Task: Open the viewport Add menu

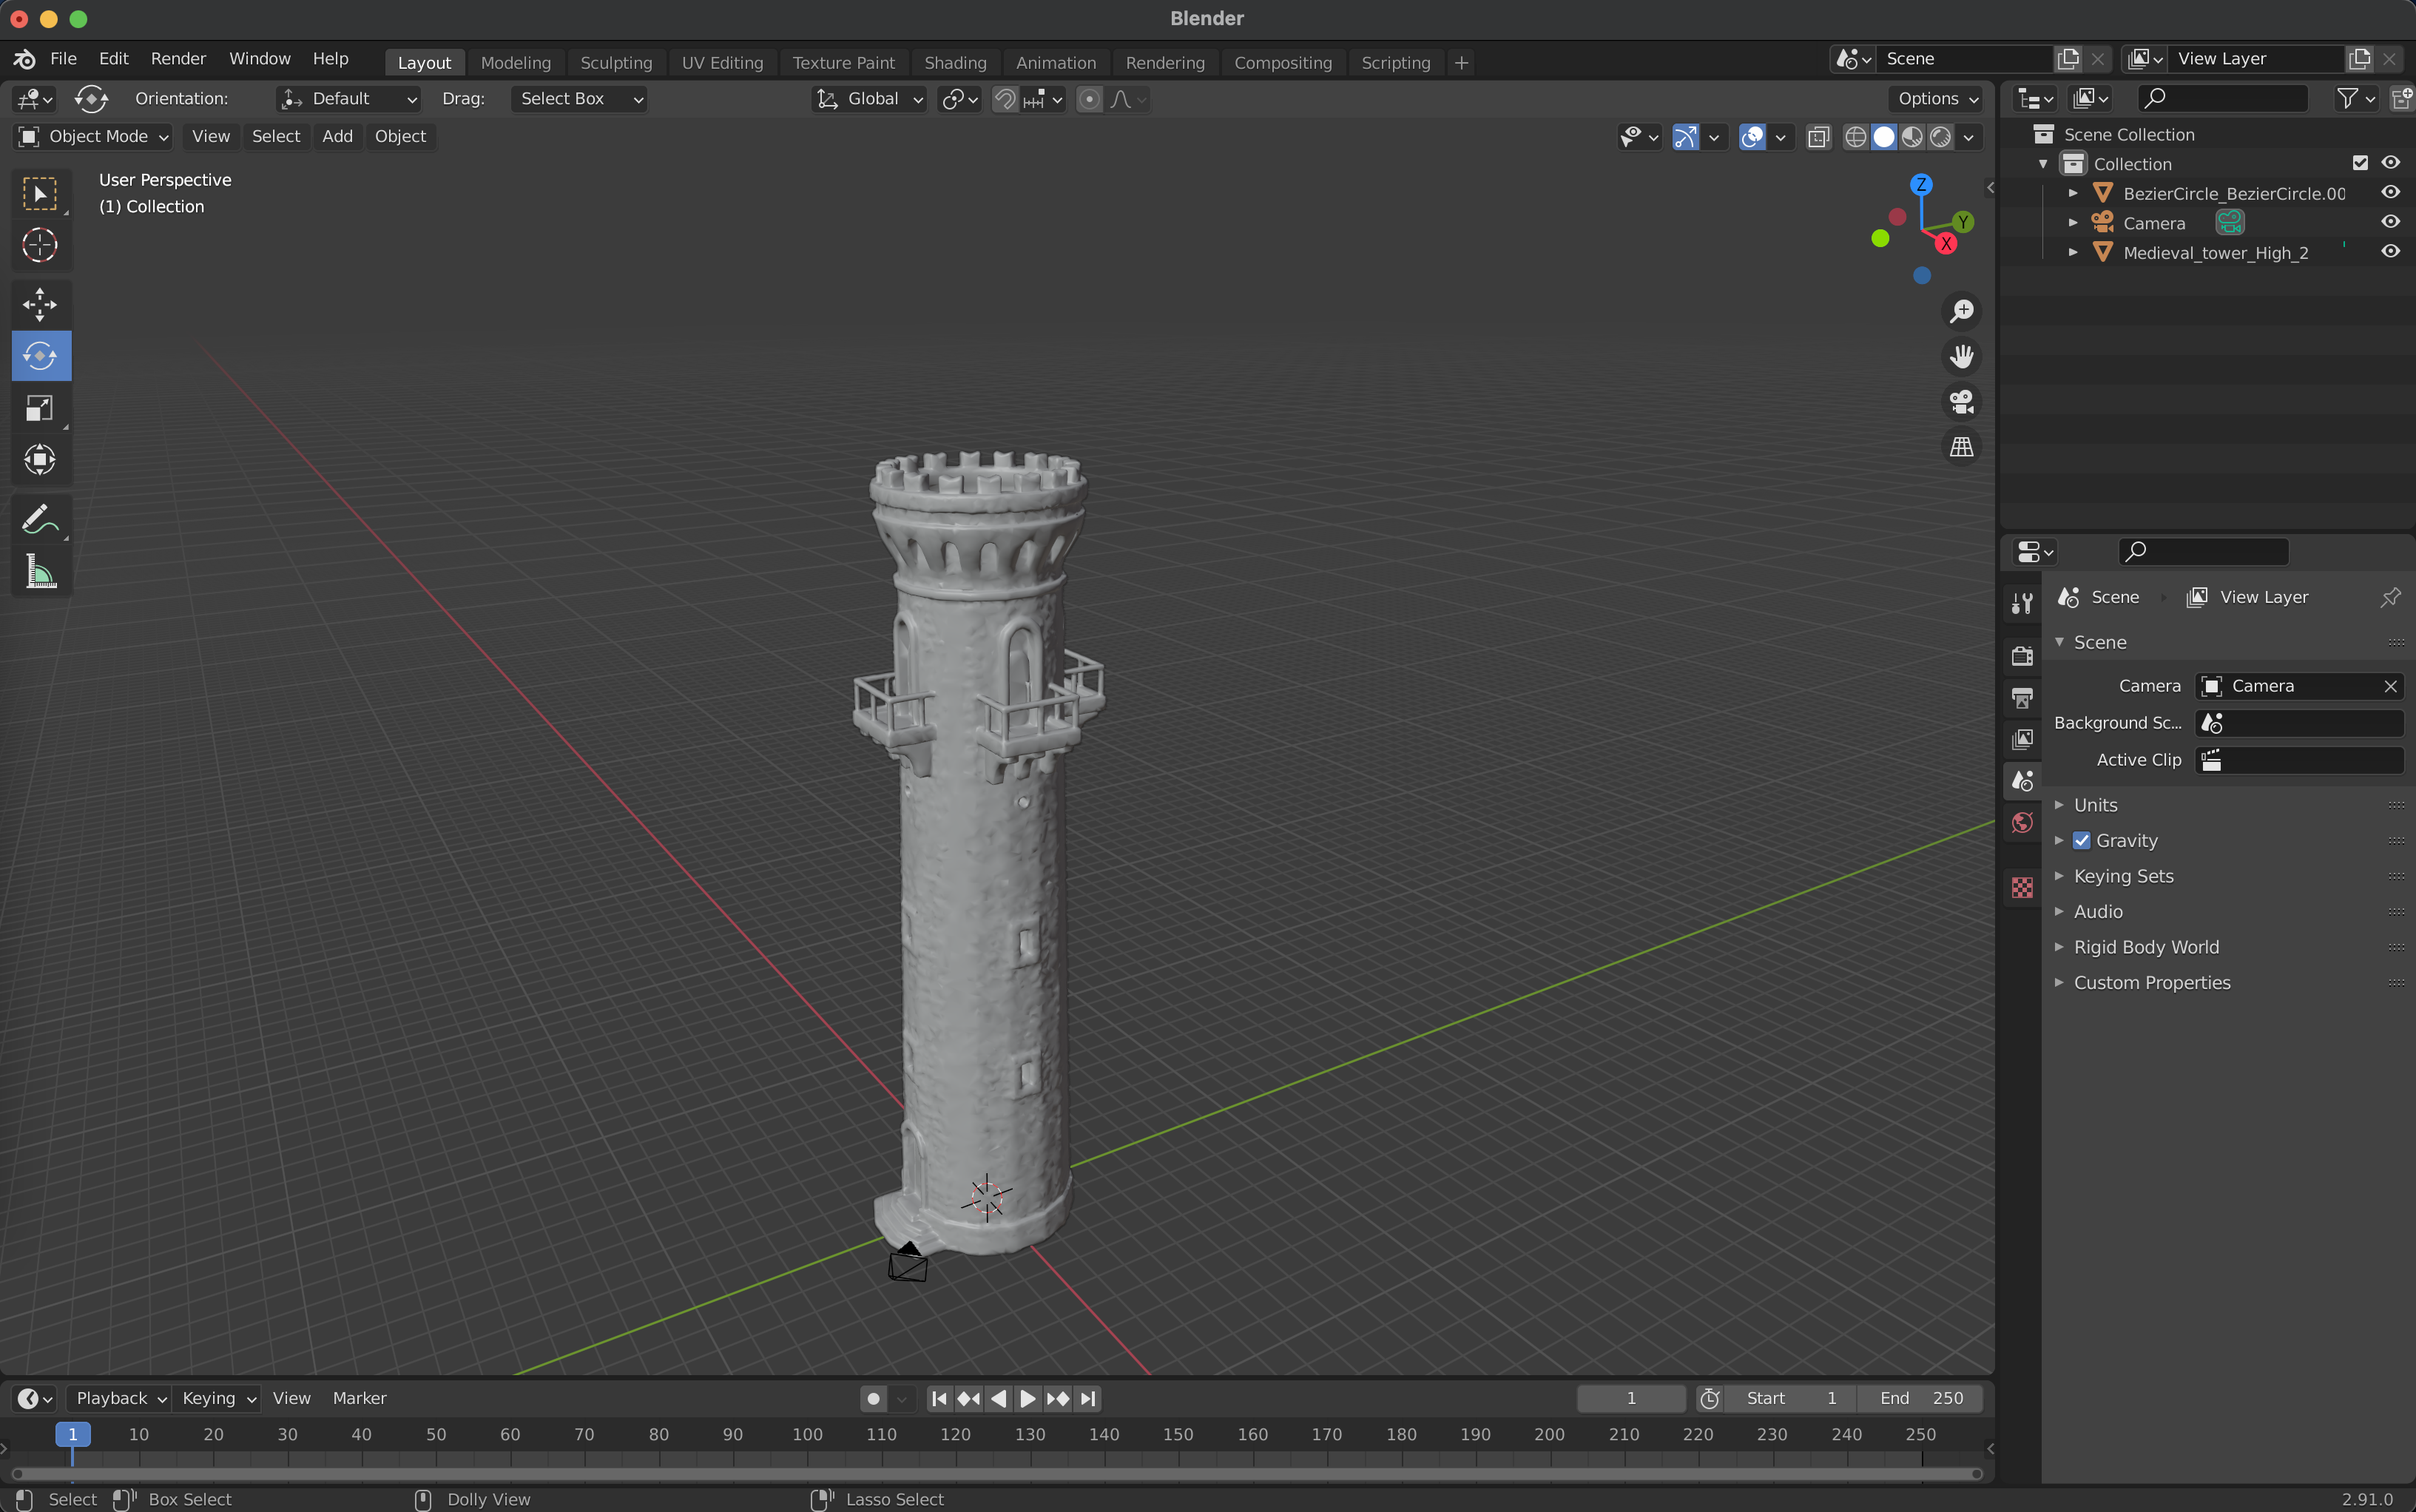Action: 337,137
